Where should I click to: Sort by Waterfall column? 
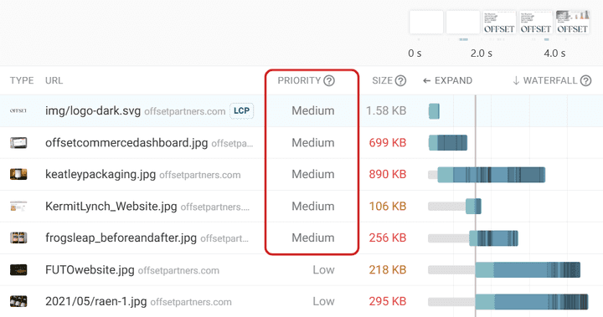click(x=545, y=80)
